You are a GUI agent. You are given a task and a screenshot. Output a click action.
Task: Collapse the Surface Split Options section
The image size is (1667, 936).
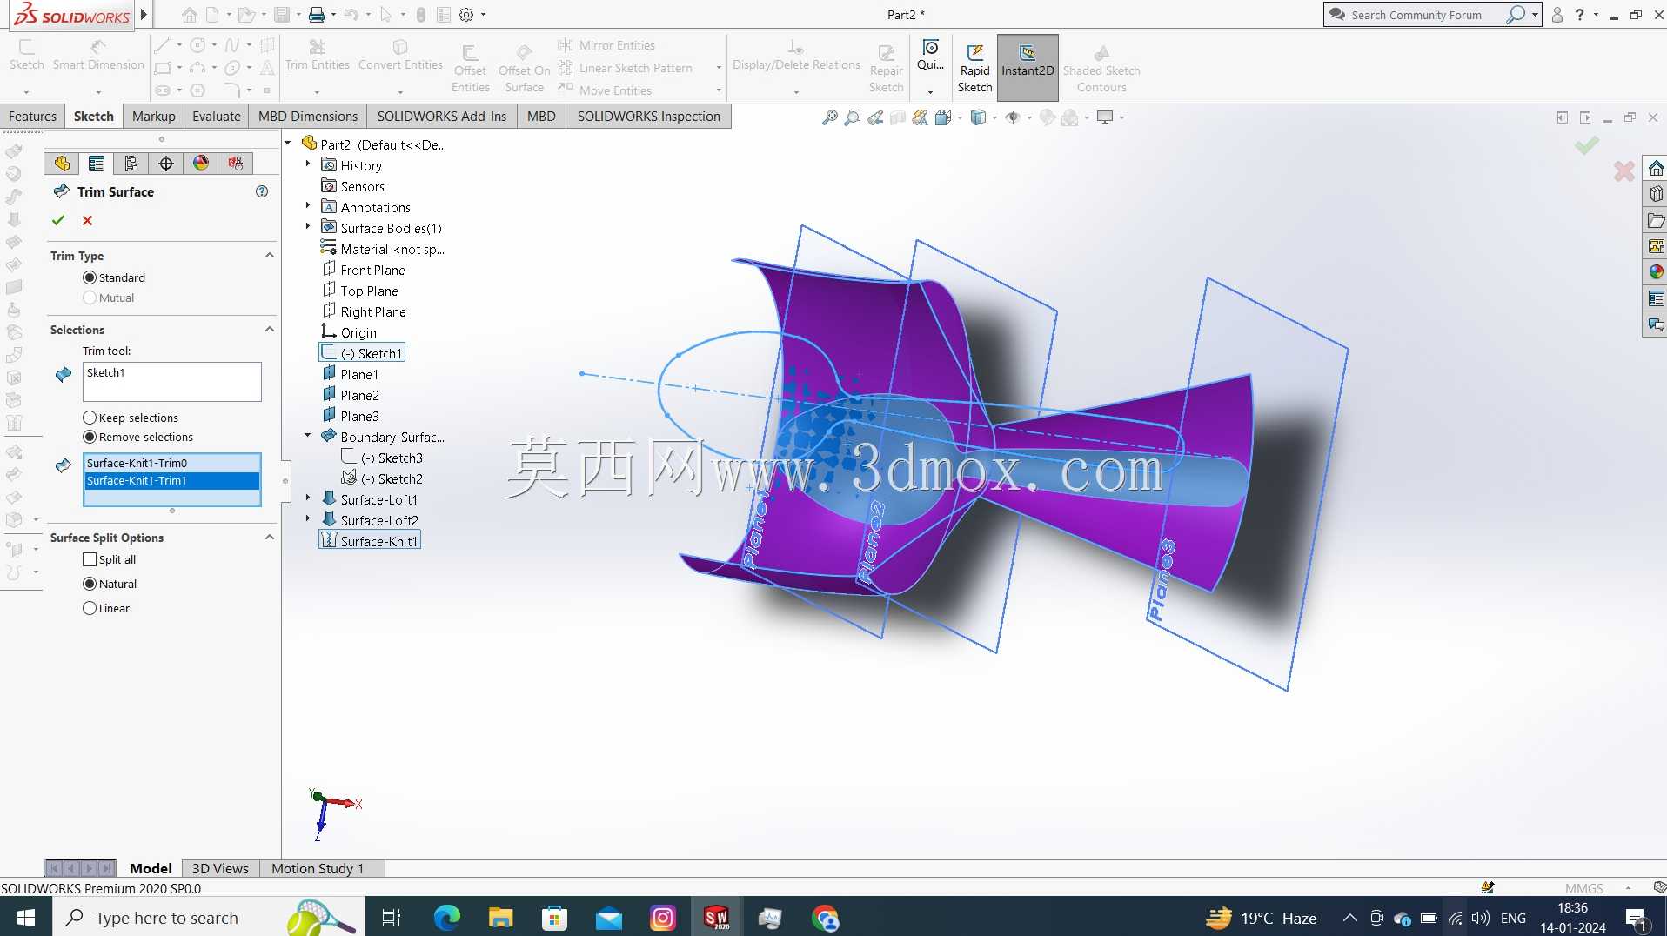tap(270, 538)
